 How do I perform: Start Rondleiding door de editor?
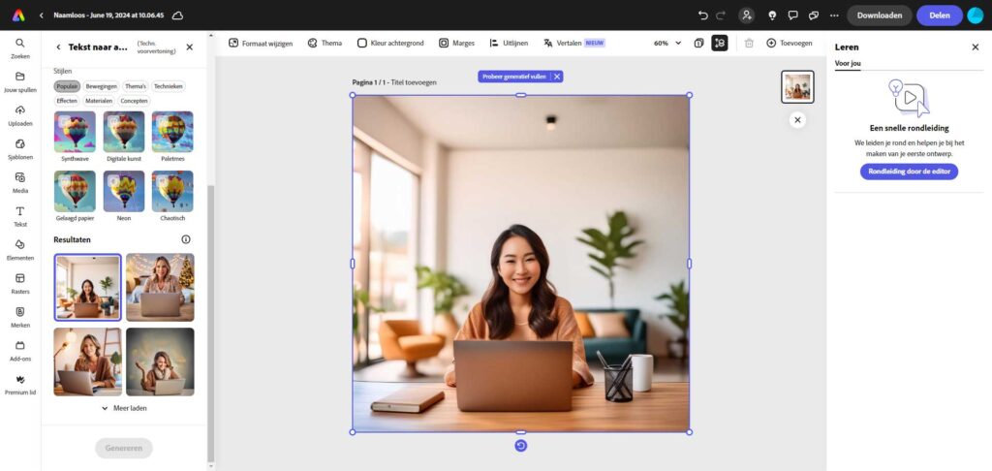pyautogui.click(x=909, y=172)
